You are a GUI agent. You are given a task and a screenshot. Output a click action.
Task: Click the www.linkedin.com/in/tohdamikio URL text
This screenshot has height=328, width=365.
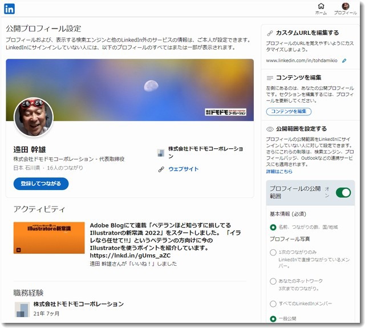pyautogui.click(x=302, y=60)
